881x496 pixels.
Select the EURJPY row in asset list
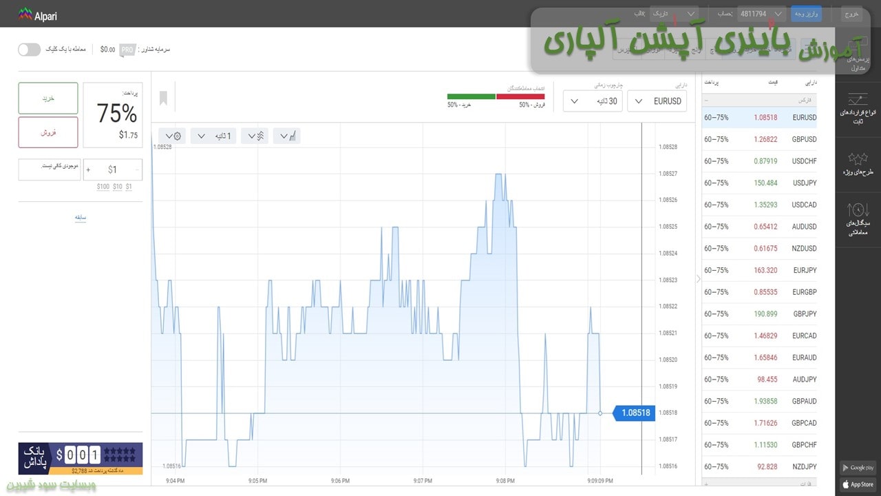point(760,270)
